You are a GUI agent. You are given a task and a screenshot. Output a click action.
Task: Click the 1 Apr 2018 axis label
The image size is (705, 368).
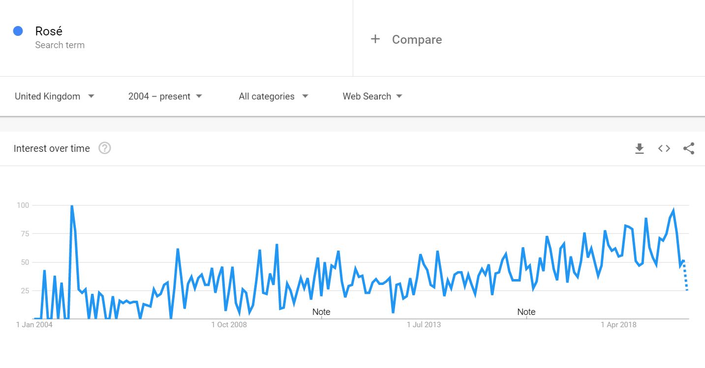pos(619,325)
